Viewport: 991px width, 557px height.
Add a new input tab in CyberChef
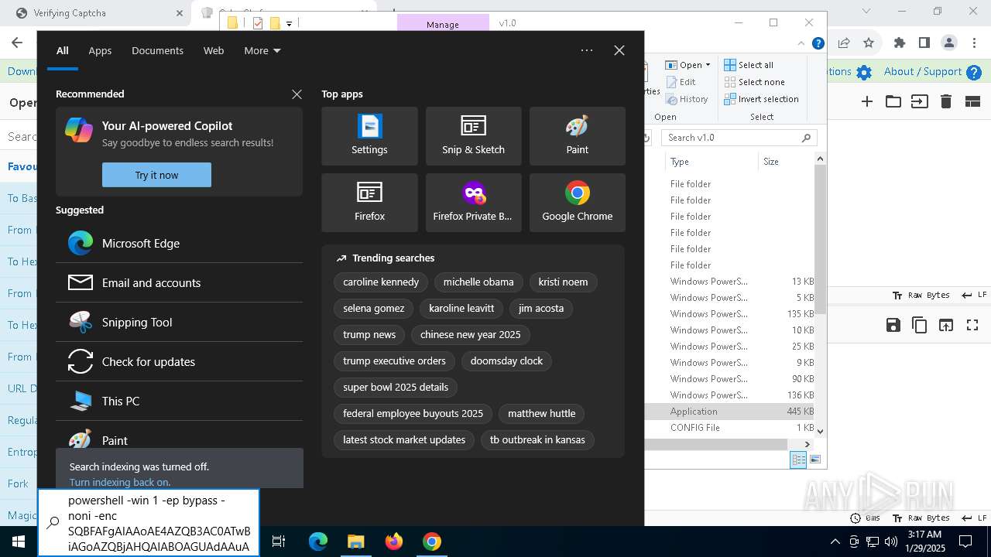point(867,101)
